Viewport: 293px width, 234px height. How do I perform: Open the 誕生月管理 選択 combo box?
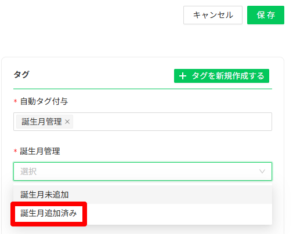click(x=143, y=171)
